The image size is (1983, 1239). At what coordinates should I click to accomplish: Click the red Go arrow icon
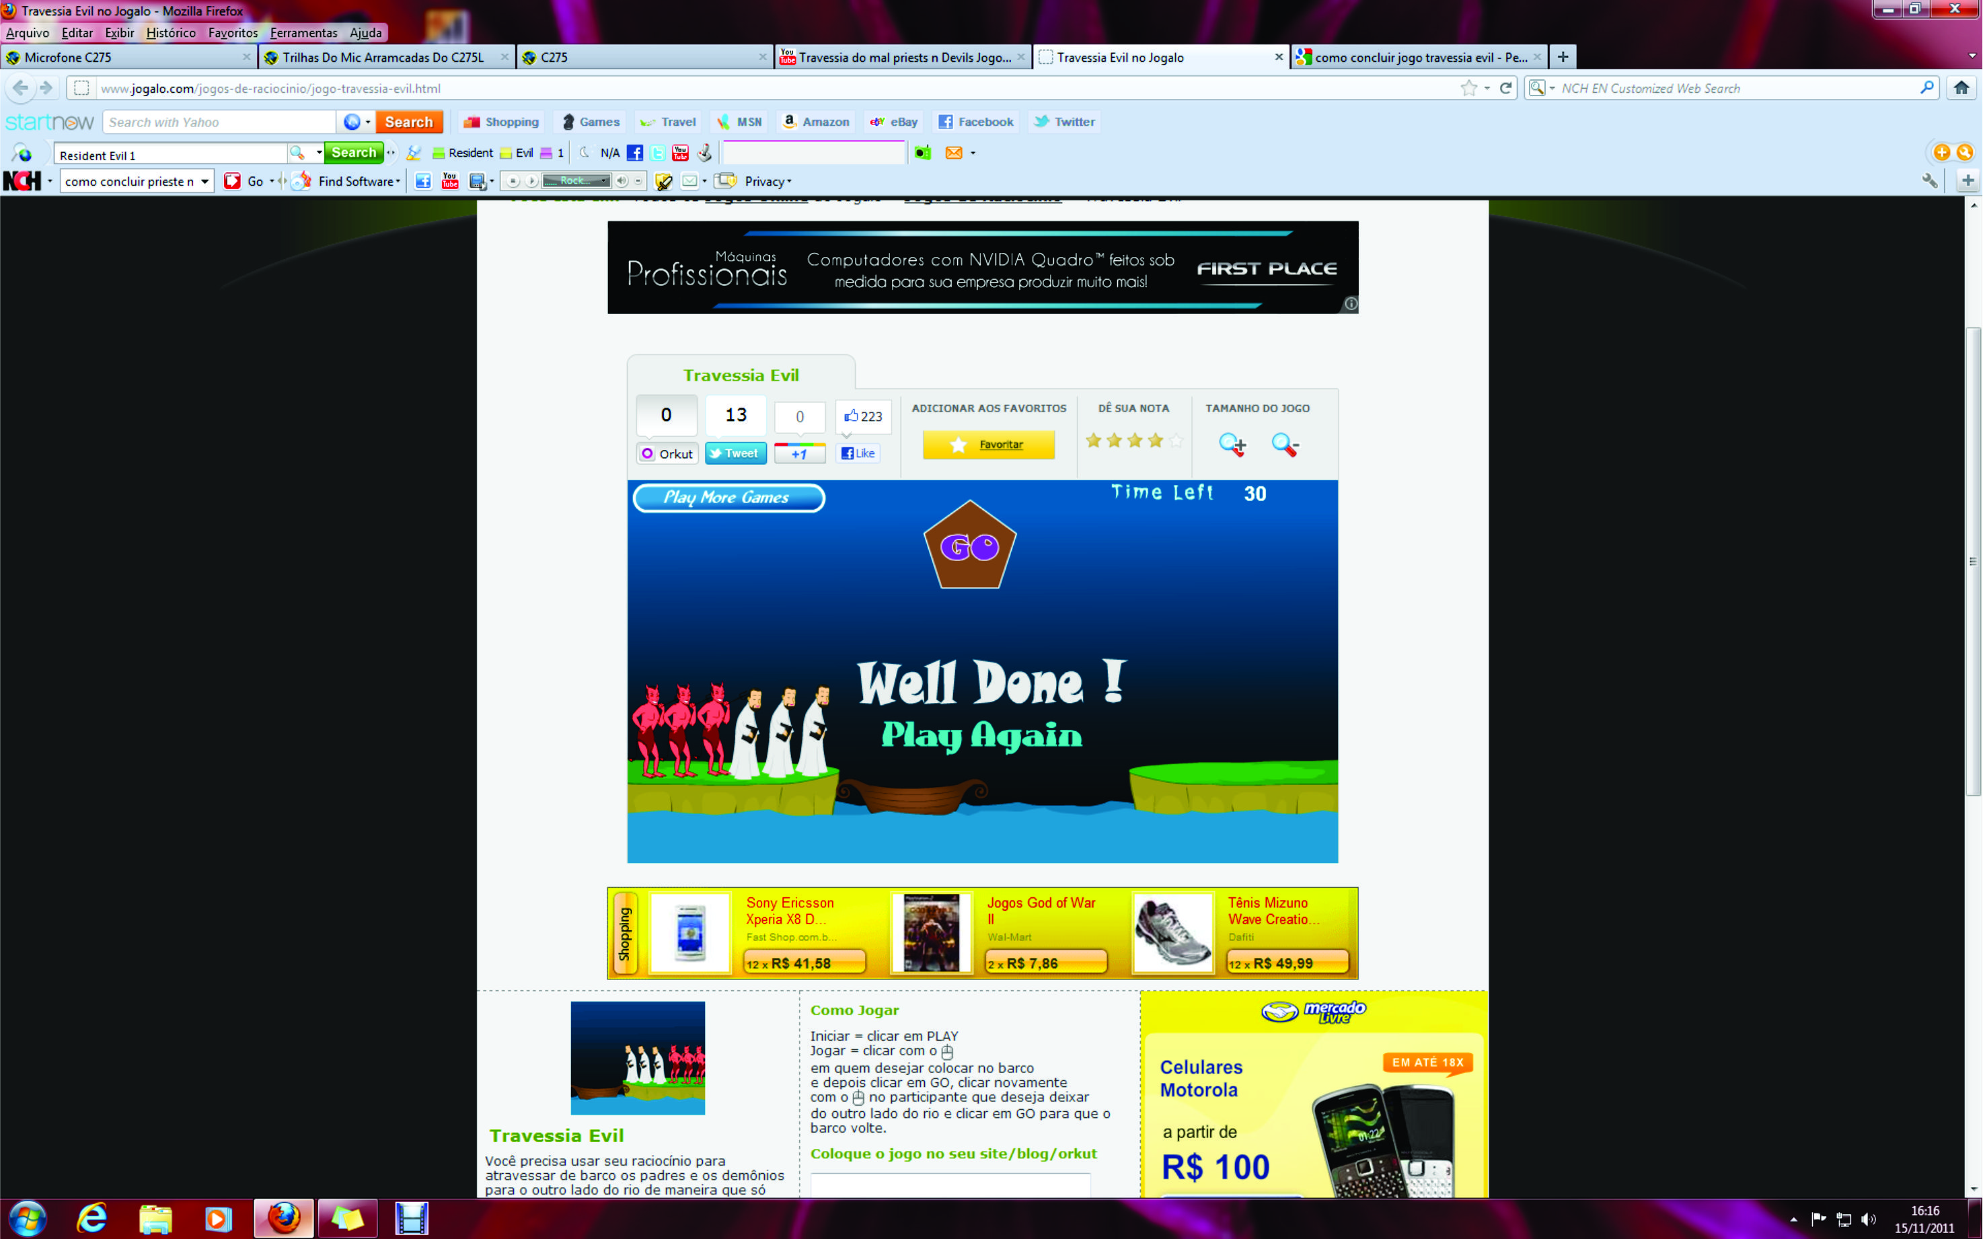click(x=233, y=181)
